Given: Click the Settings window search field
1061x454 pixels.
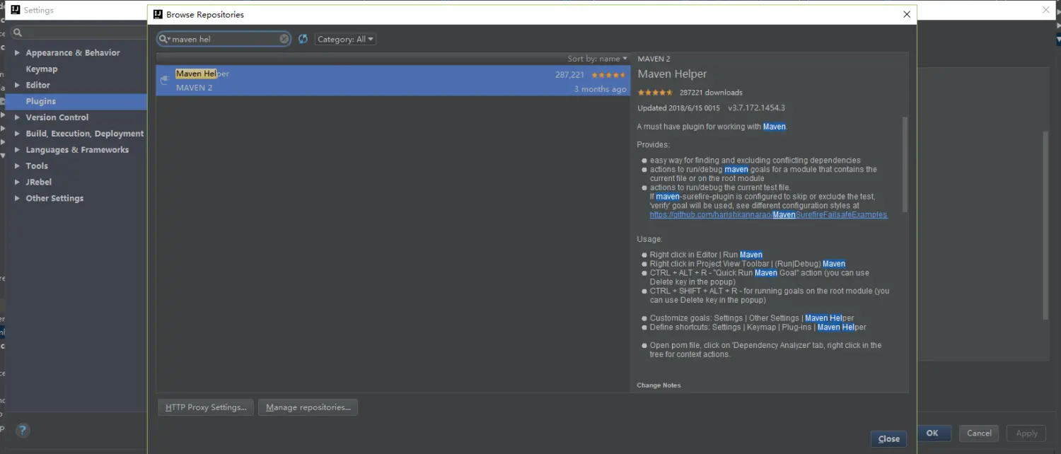Looking at the screenshot, I should (78, 33).
